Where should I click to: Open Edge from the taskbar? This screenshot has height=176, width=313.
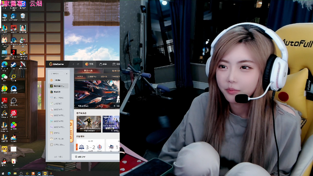[x=9, y=174]
